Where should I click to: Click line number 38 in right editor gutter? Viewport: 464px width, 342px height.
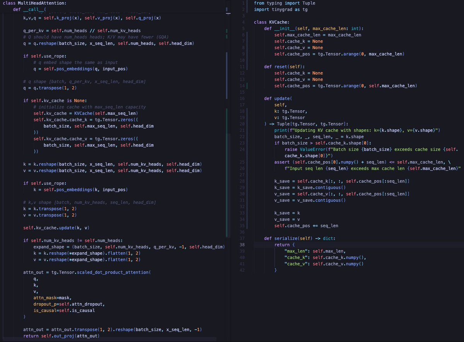(x=242, y=245)
